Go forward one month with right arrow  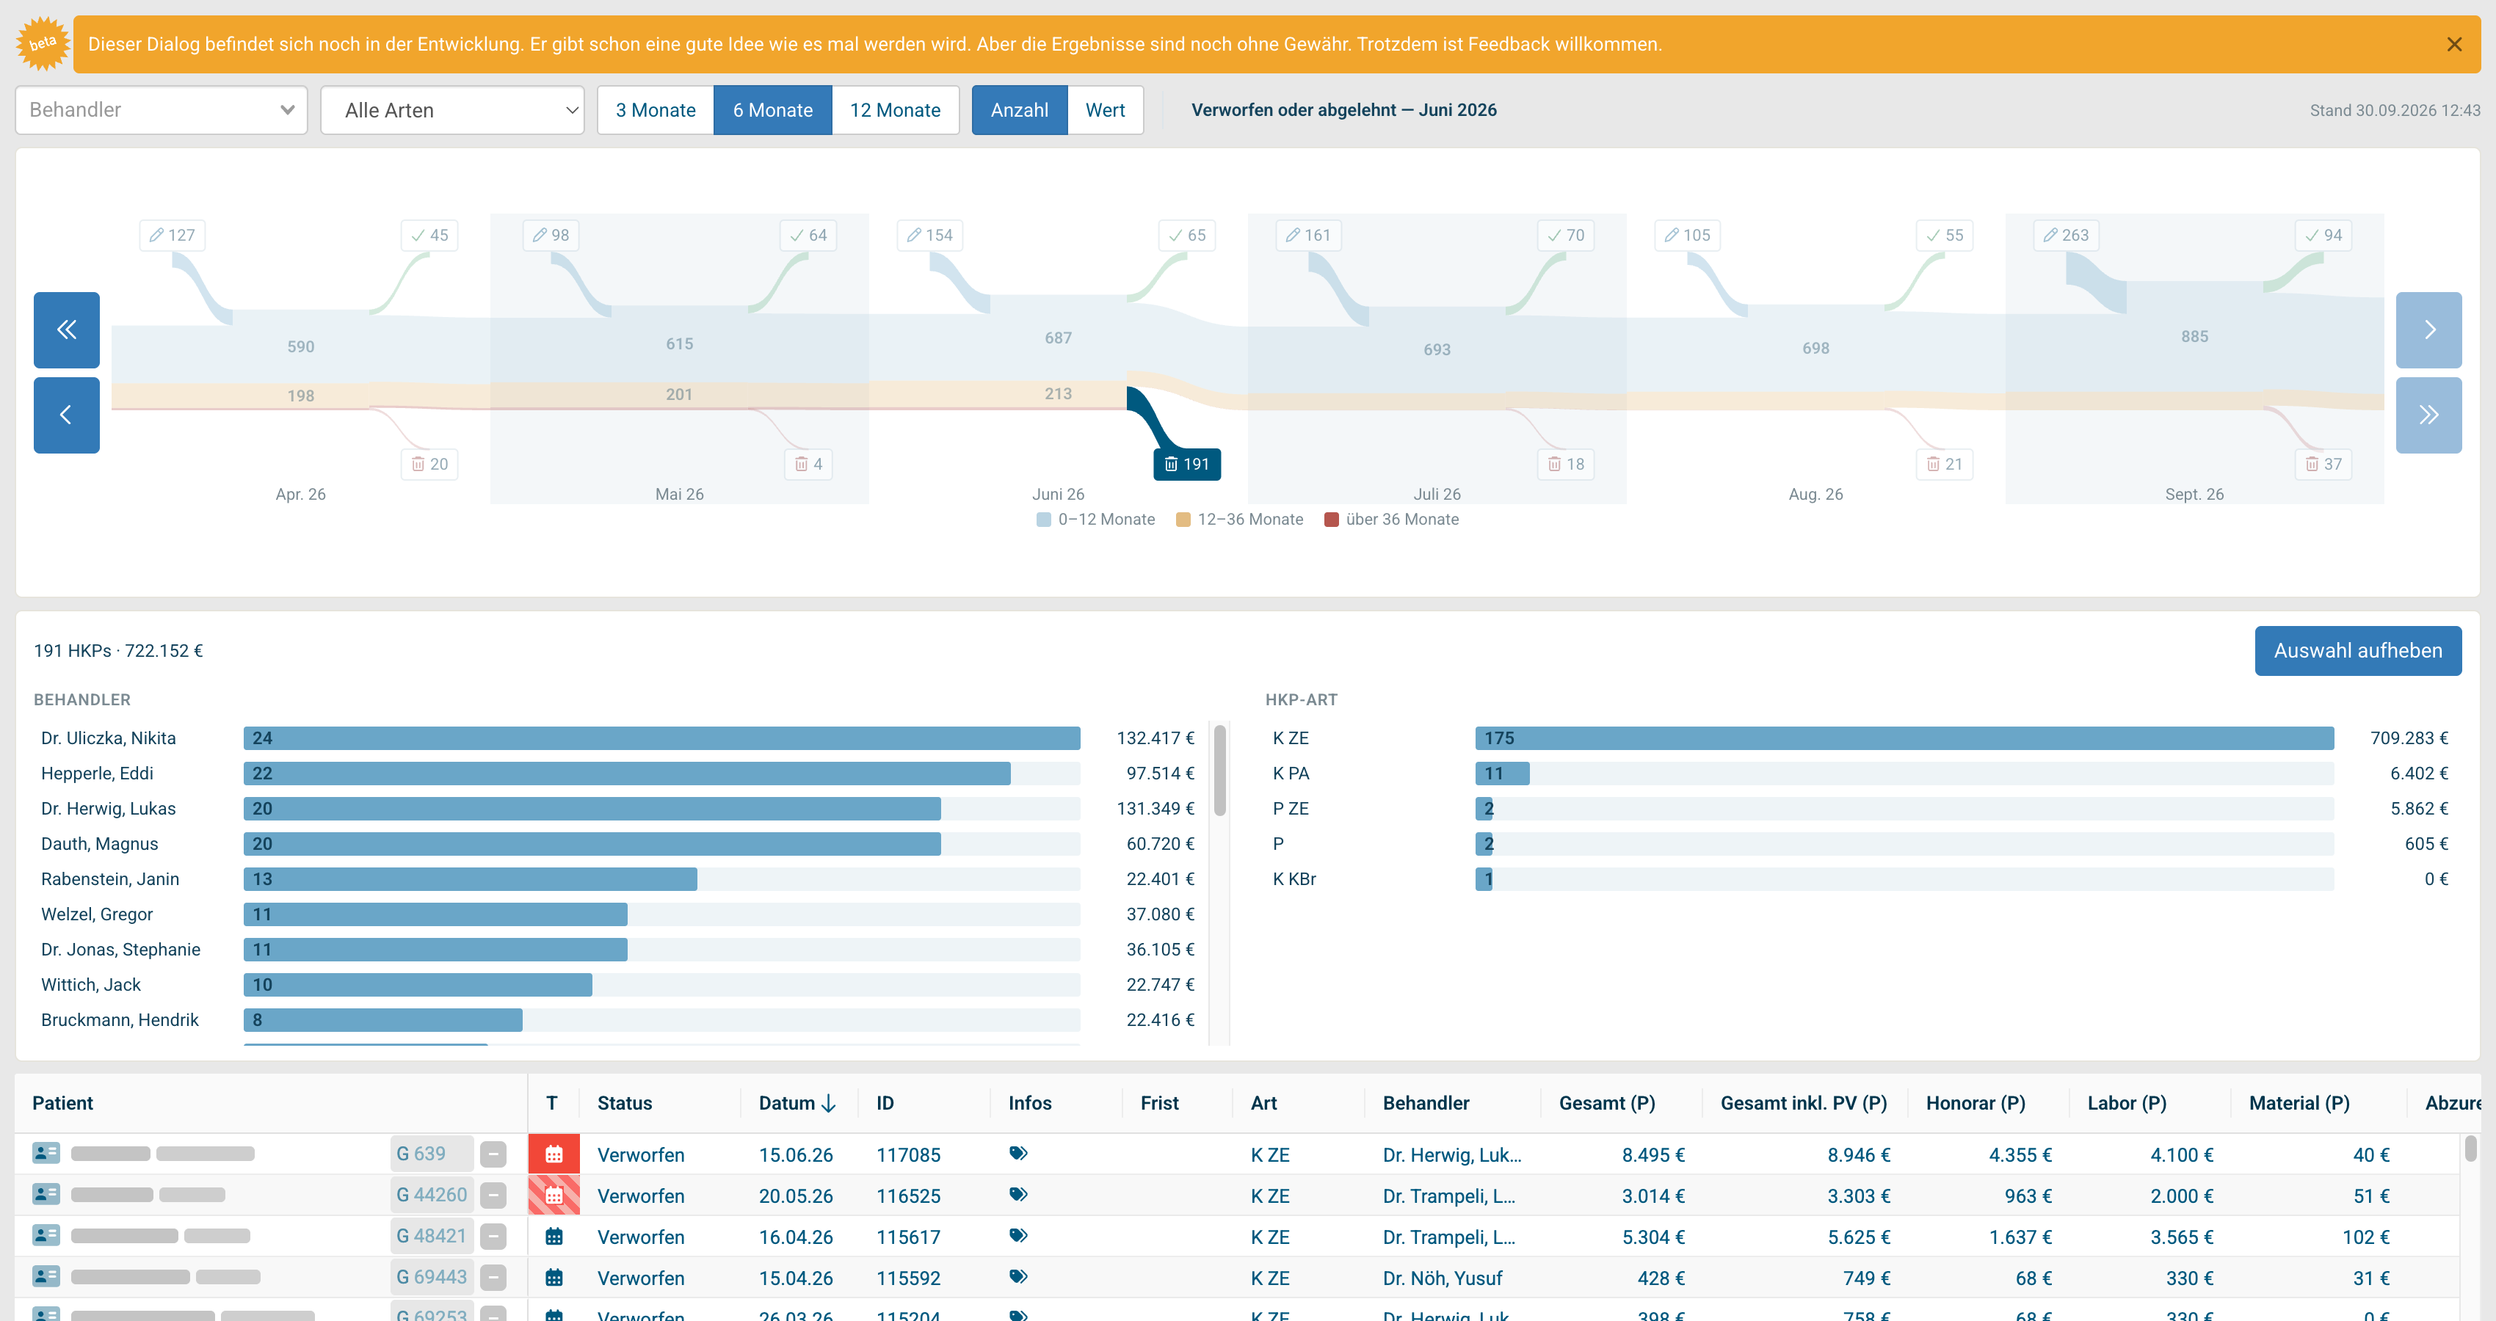(x=2428, y=330)
